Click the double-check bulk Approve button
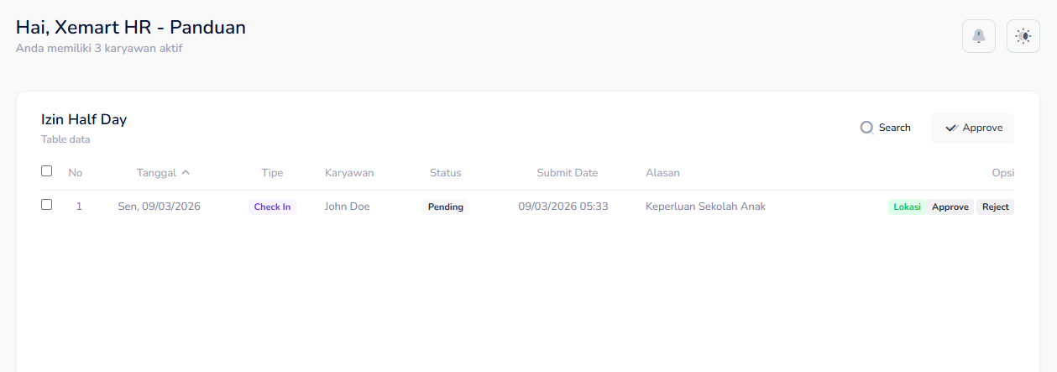 tap(972, 128)
